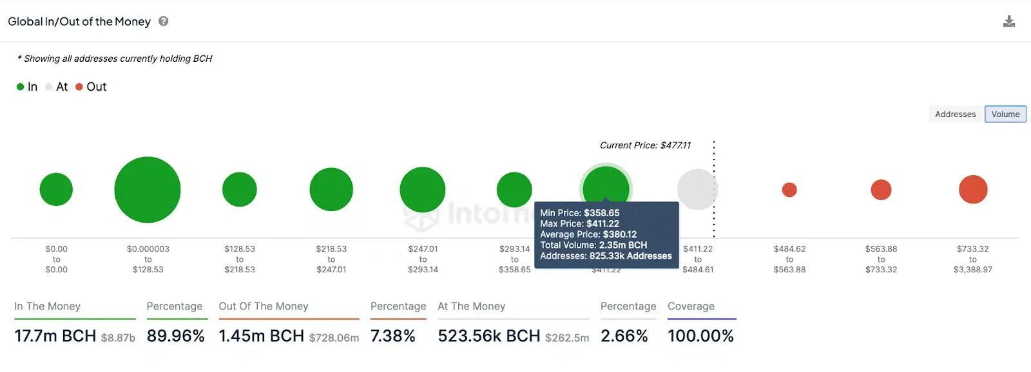
Task: Click the red $563.88 to $733.32 bubble
Action: coord(881,189)
